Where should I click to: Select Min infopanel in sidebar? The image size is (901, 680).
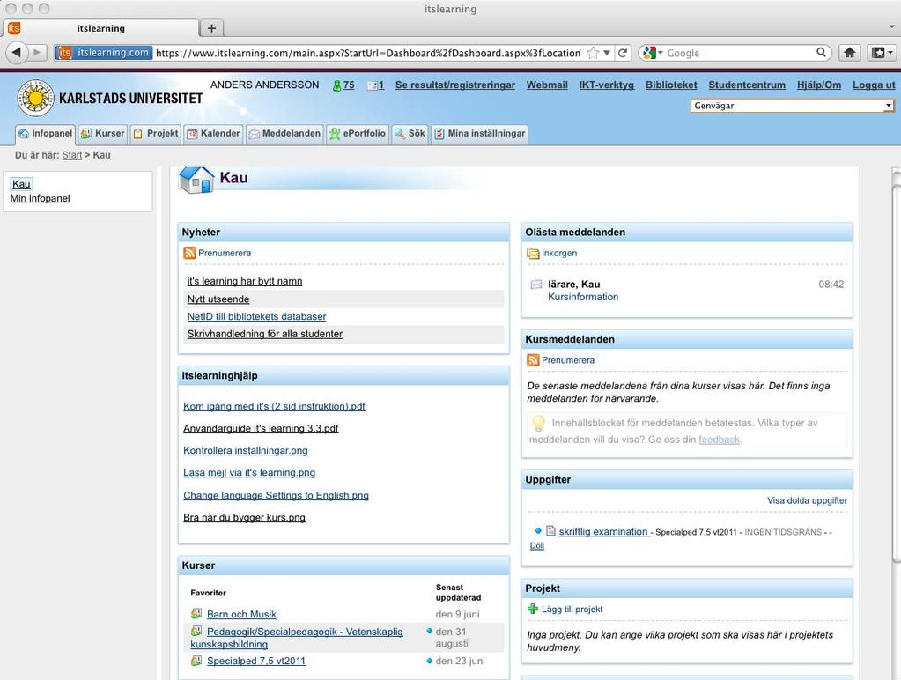point(41,198)
